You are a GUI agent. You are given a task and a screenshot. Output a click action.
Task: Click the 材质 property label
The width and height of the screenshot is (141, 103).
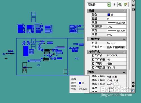pyautogui.click(x=94, y=43)
